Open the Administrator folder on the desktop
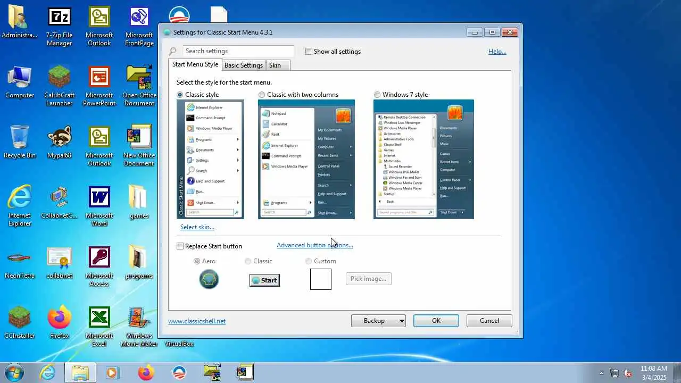The image size is (681, 383). [x=20, y=22]
